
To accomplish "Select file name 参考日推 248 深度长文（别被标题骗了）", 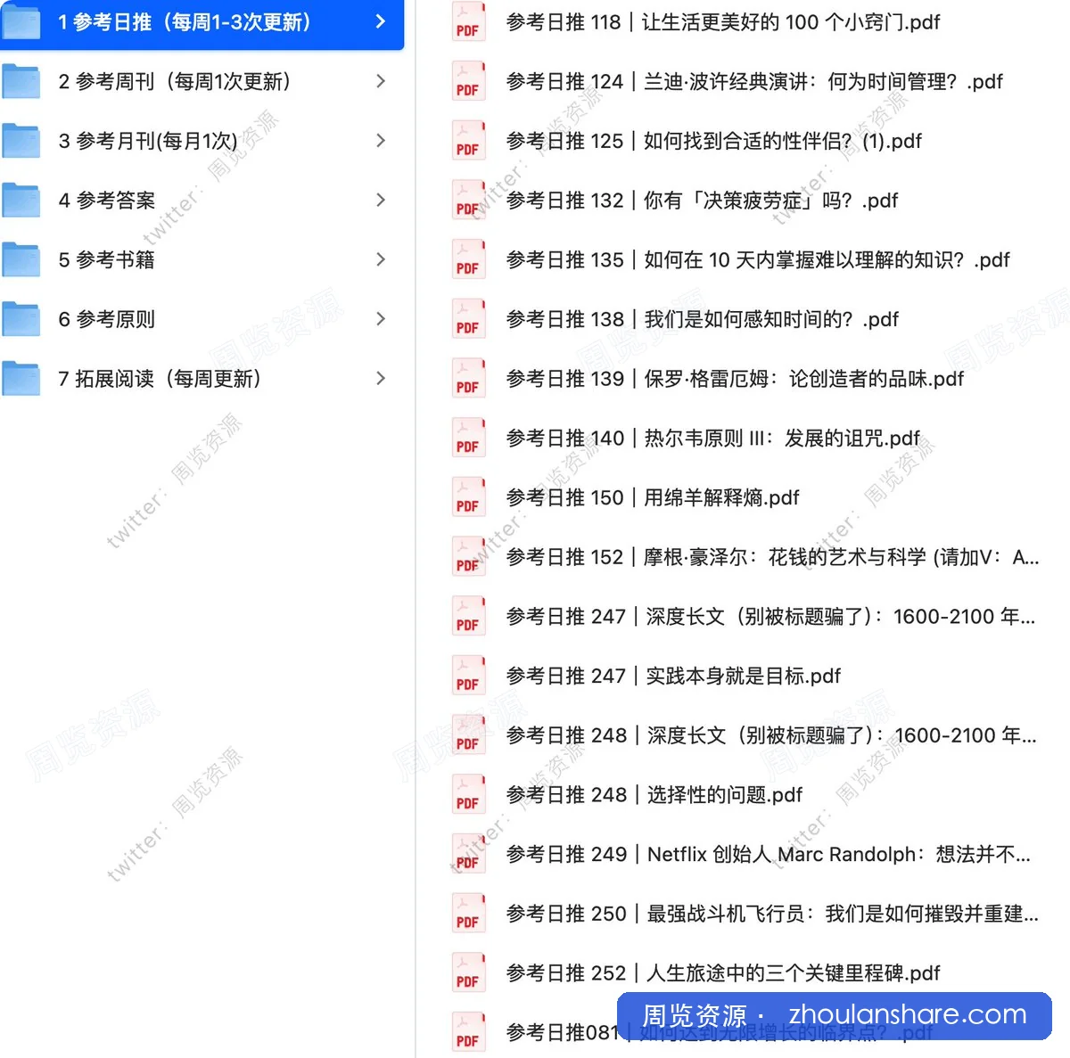I will coord(693,735).
